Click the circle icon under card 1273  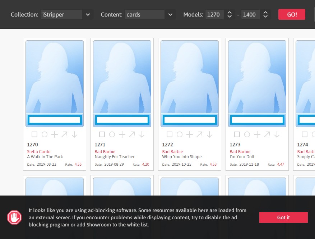point(247,134)
